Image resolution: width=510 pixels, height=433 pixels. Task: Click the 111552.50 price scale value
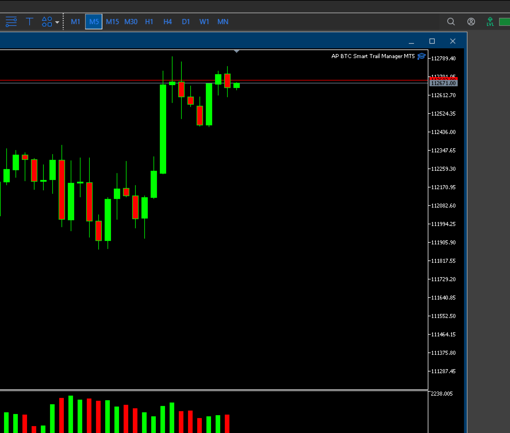pos(443,316)
